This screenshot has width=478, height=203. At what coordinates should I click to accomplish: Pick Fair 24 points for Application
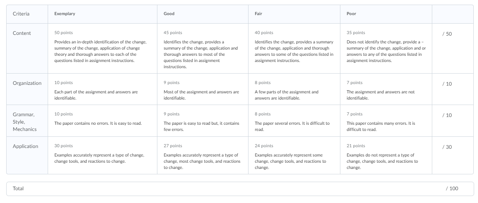(294, 155)
